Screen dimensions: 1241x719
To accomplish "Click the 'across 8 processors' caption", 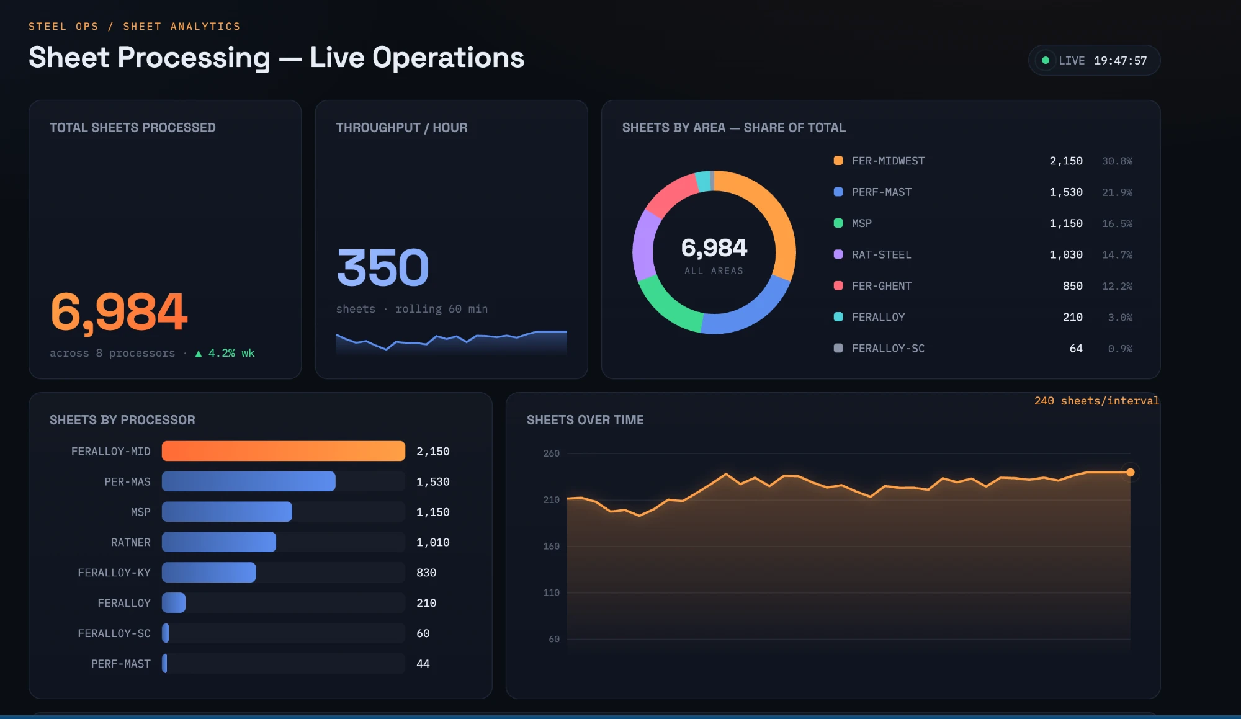I will click(112, 353).
